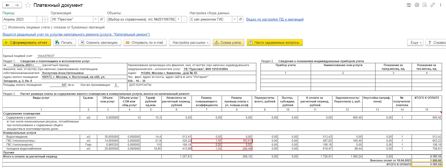Expand the Настройка сбора данных dropdown
The height and width of the screenshot is (168, 446).
click(235, 19)
